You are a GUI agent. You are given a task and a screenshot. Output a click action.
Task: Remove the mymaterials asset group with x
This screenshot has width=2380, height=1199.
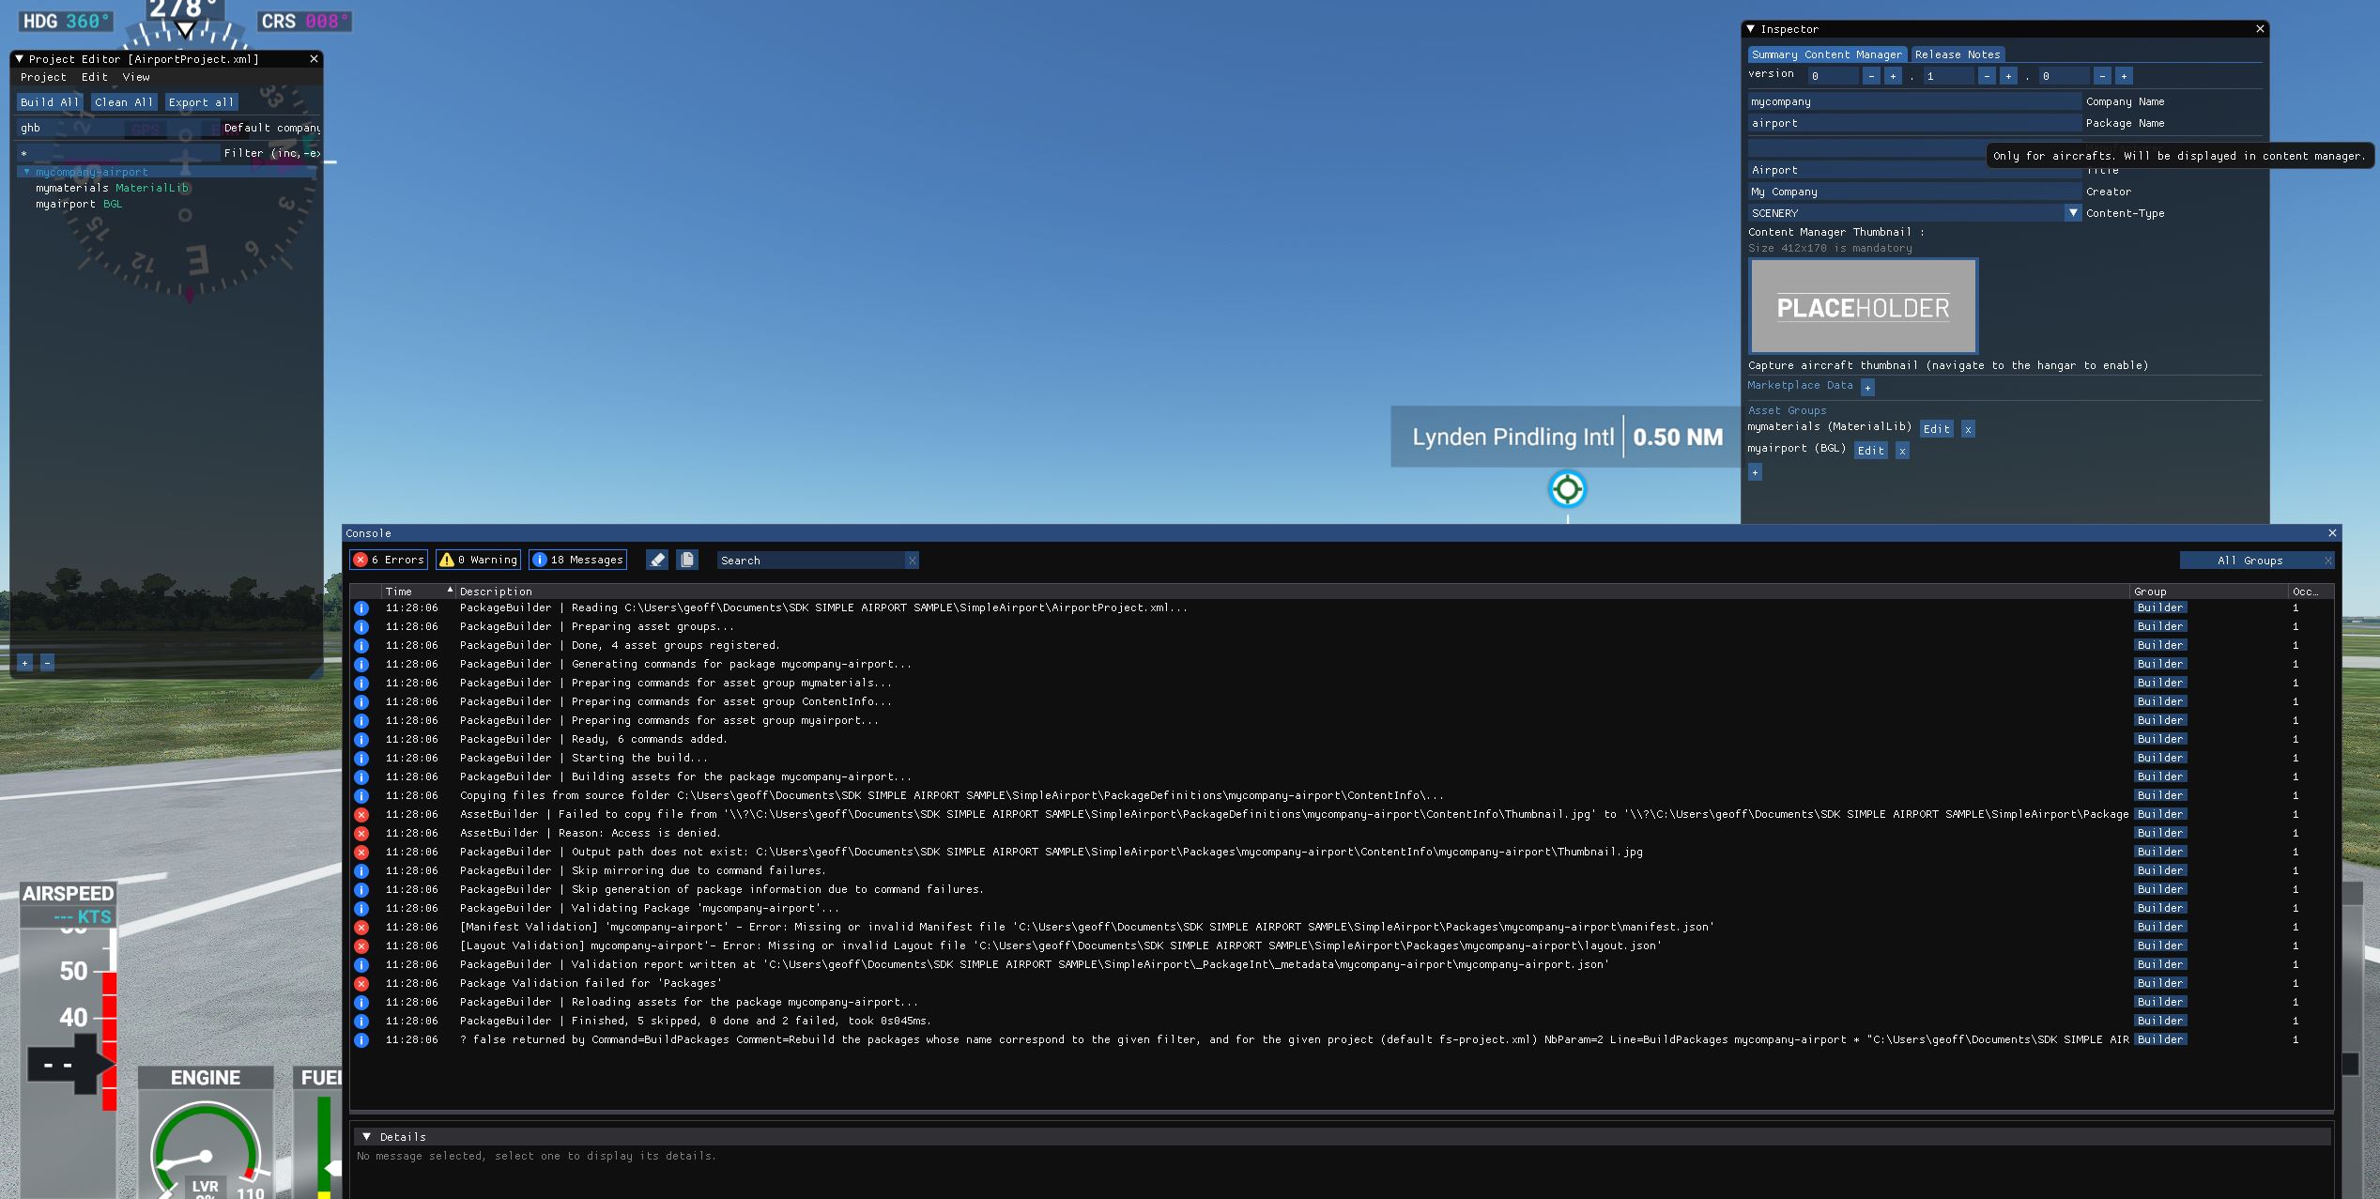pyautogui.click(x=1968, y=429)
